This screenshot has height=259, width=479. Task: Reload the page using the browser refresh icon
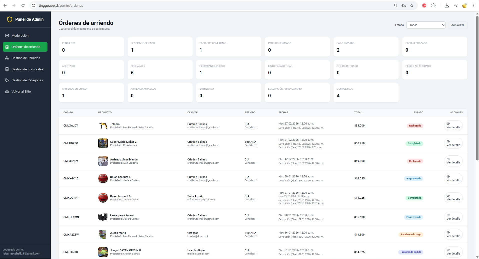click(x=23, y=5)
